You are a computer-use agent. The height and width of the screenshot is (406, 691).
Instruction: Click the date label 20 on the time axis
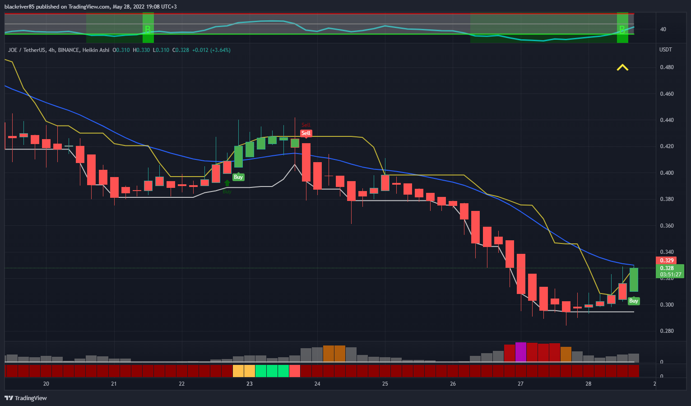click(x=46, y=384)
